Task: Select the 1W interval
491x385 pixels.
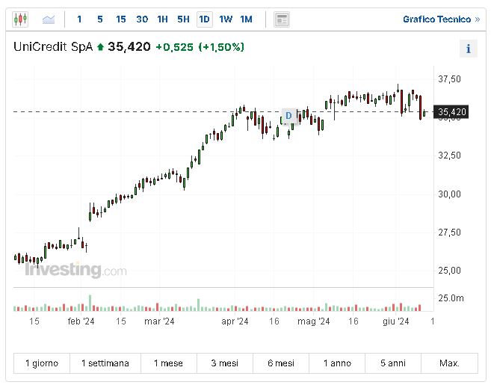Action: coord(226,19)
